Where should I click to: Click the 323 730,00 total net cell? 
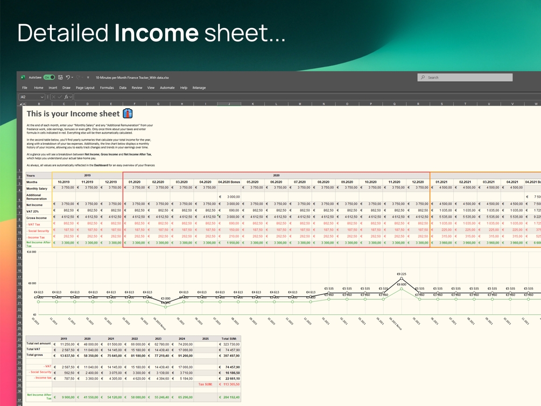[x=229, y=344]
